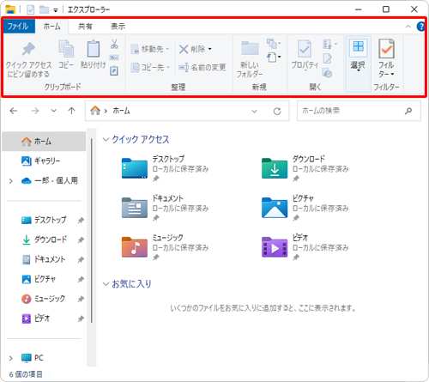Click the Cut scissors icon

coord(114,44)
